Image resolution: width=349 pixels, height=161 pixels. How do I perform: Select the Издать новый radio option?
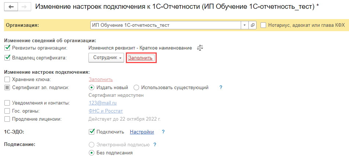coord(91,87)
